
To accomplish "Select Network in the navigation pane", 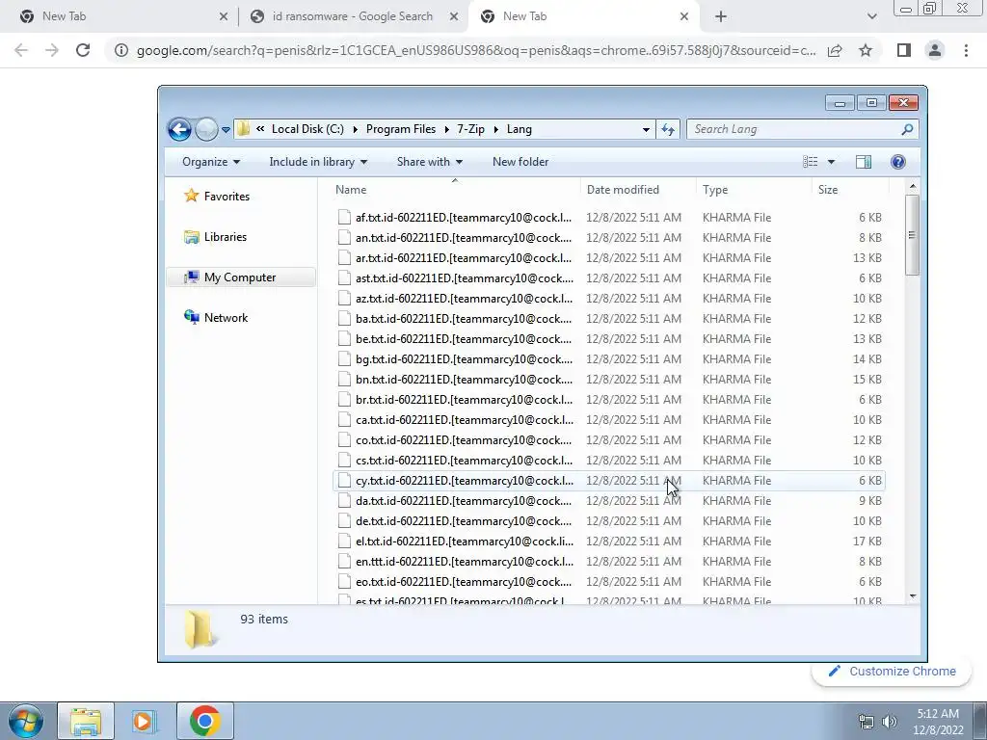I will pos(216,318).
